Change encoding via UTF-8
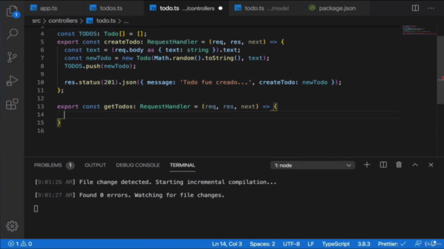The image size is (444, 249). click(291, 243)
